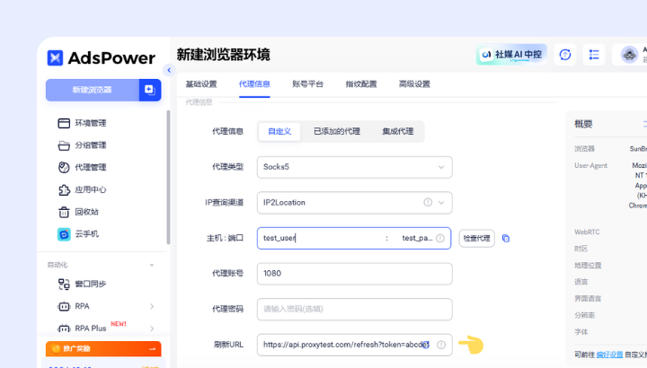Screen dimensions: 647x368
Task: Open 窗口同步 in sidebar
Action: click(x=82, y=284)
